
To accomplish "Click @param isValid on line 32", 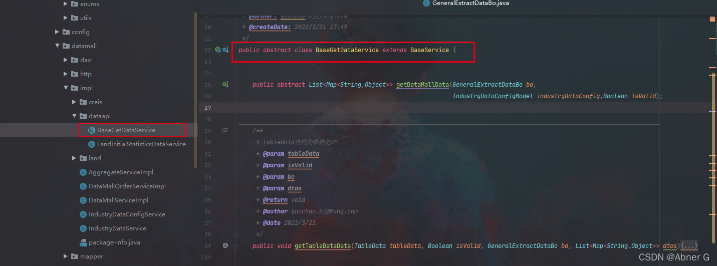I will [288, 165].
